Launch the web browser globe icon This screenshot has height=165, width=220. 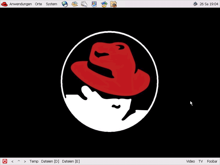click(x=65, y=4)
